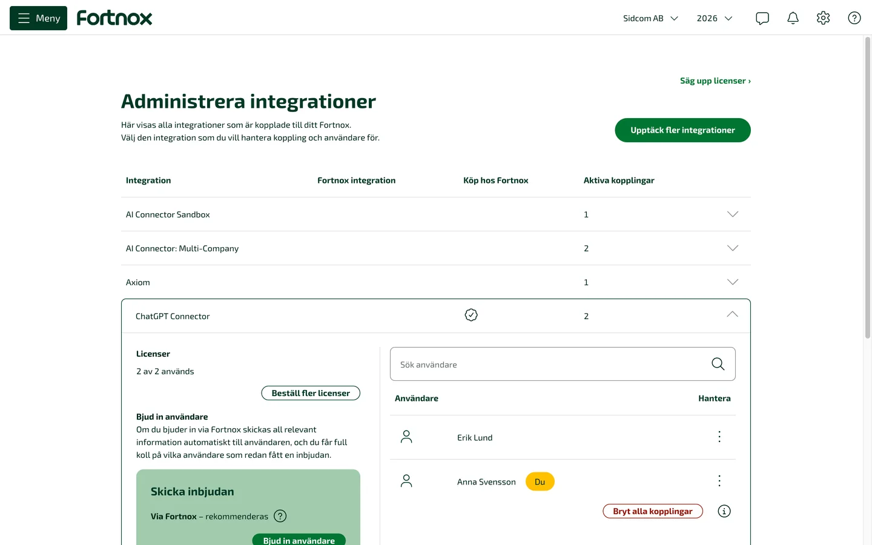The height and width of the screenshot is (545, 872).
Task: Click the ChatGPT Connector integration name
Action: pos(173,316)
